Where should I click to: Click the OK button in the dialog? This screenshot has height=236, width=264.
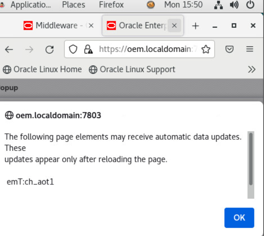click(239, 218)
